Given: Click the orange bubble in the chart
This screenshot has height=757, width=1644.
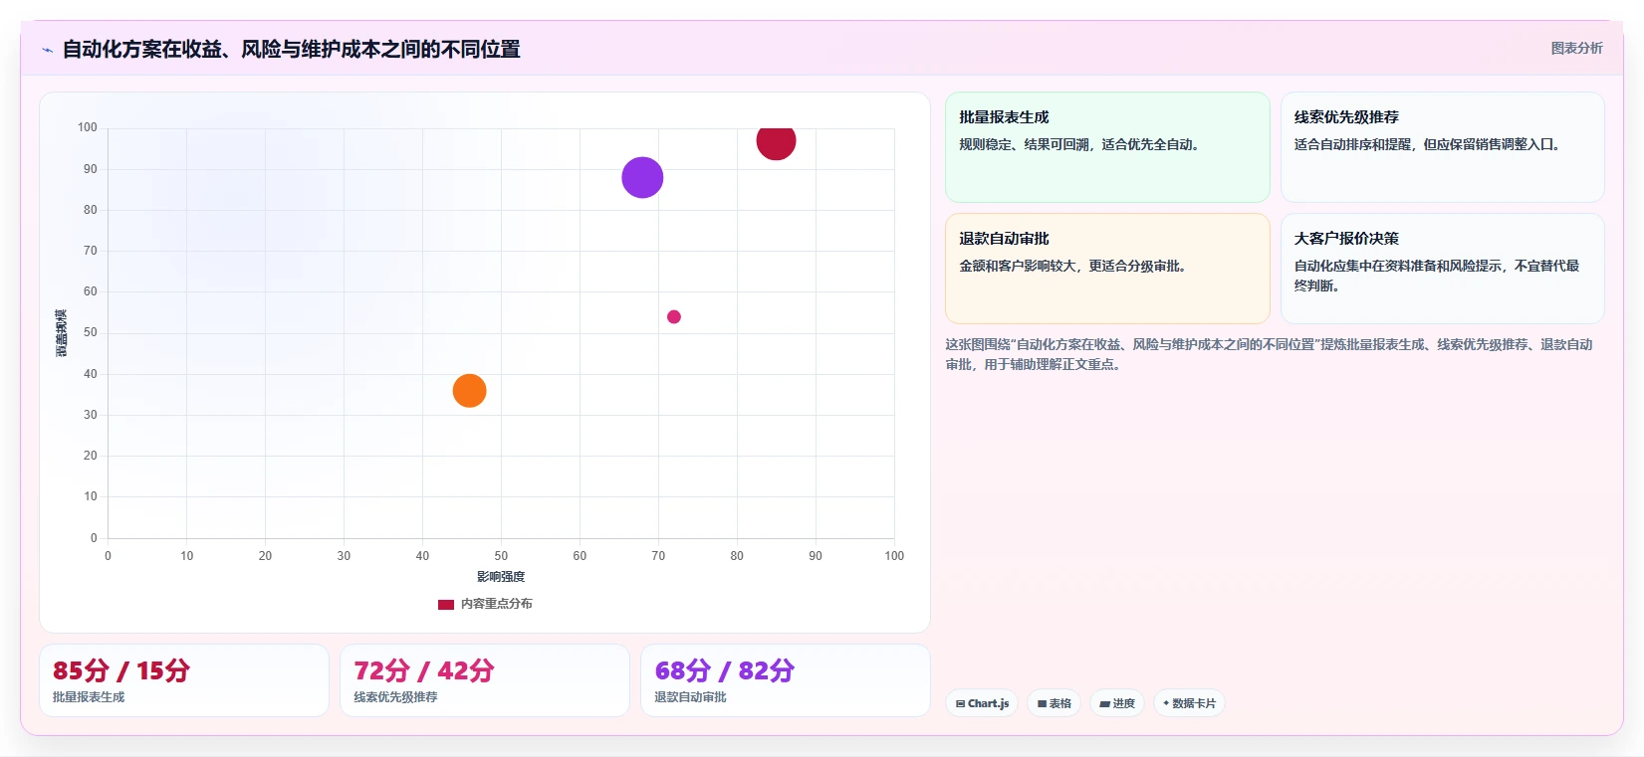Looking at the screenshot, I should point(469,391).
